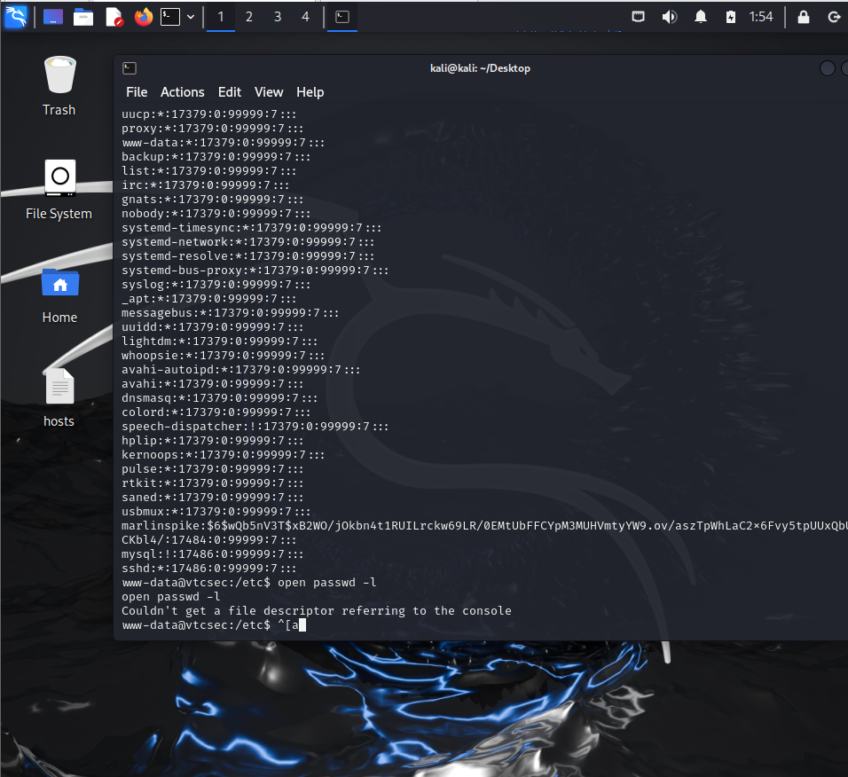848x777 pixels.
Task: Click the nobody entry line
Action: point(216,213)
